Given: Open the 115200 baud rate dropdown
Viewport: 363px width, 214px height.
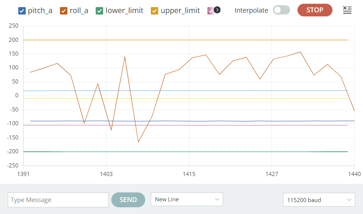Looking at the screenshot, I should (319, 199).
